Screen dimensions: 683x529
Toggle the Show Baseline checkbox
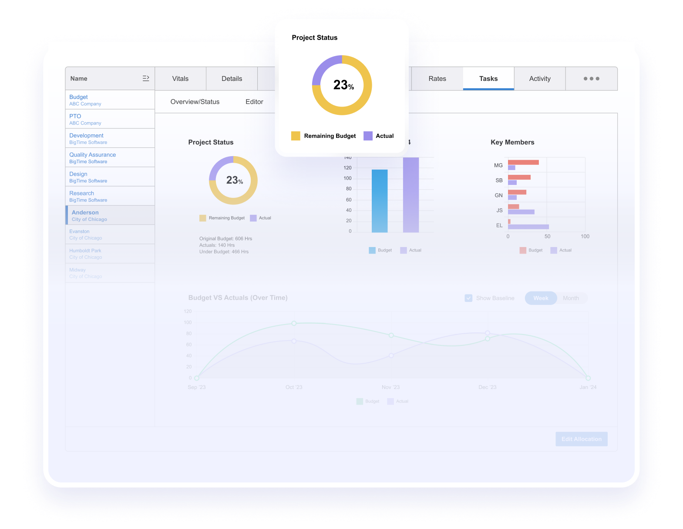(x=468, y=298)
